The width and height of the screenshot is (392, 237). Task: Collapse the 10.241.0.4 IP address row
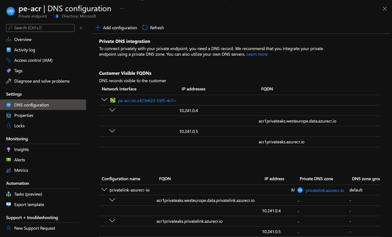point(112,110)
